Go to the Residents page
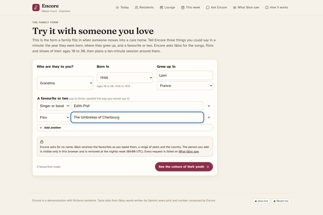The width and height of the screenshot is (323, 215). coord(144,7)
